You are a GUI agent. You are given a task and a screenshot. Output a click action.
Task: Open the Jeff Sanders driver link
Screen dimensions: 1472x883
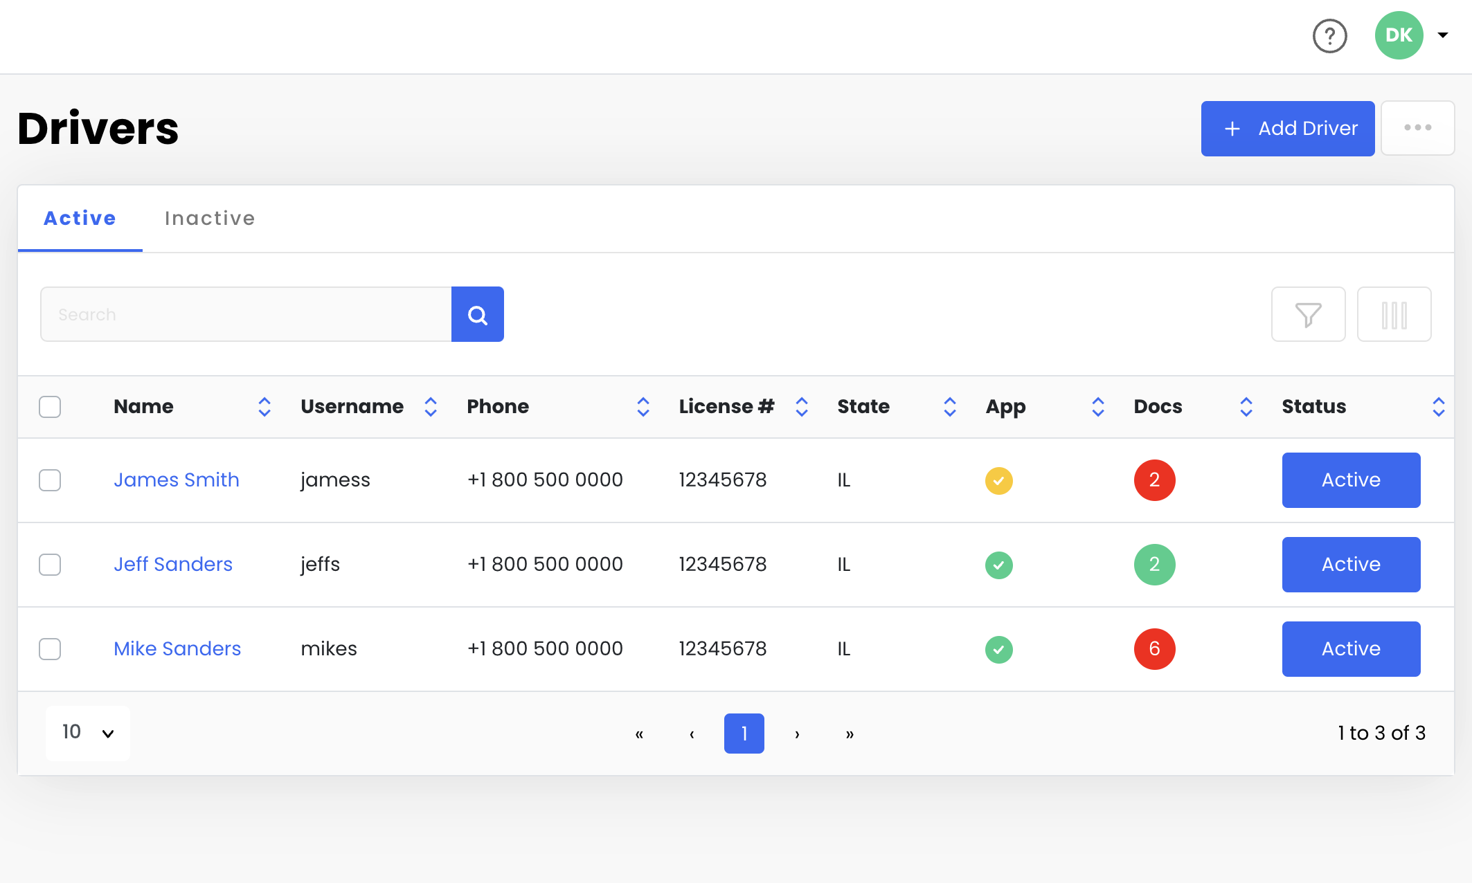point(173,565)
